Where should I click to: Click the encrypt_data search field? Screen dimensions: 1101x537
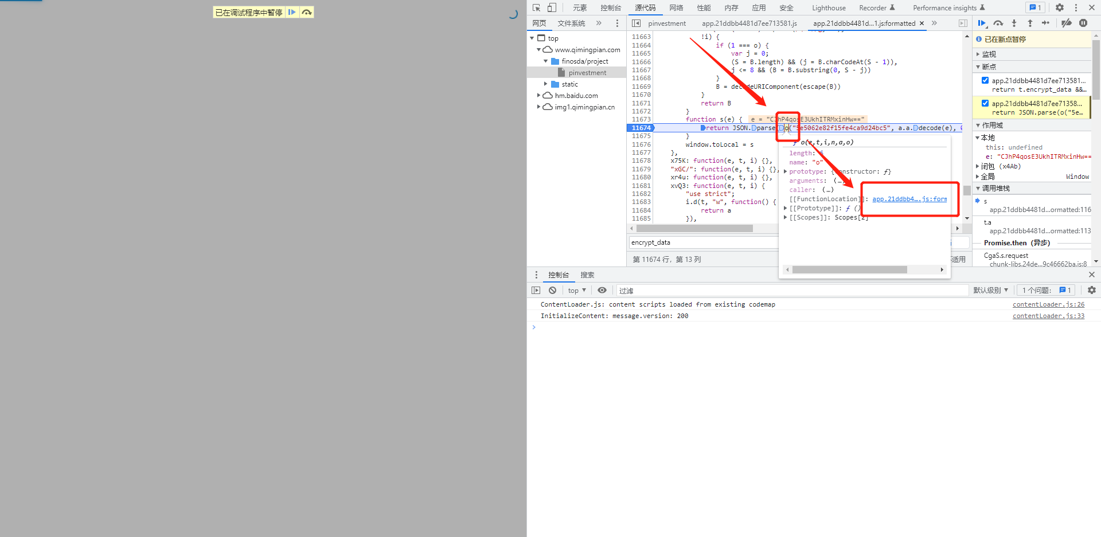point(703,242)
